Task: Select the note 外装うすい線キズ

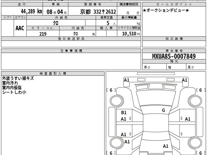Action: (18, 78)
